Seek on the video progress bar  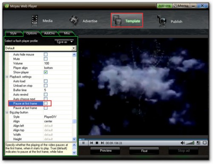pyautogui.click(x=143, y=139)
